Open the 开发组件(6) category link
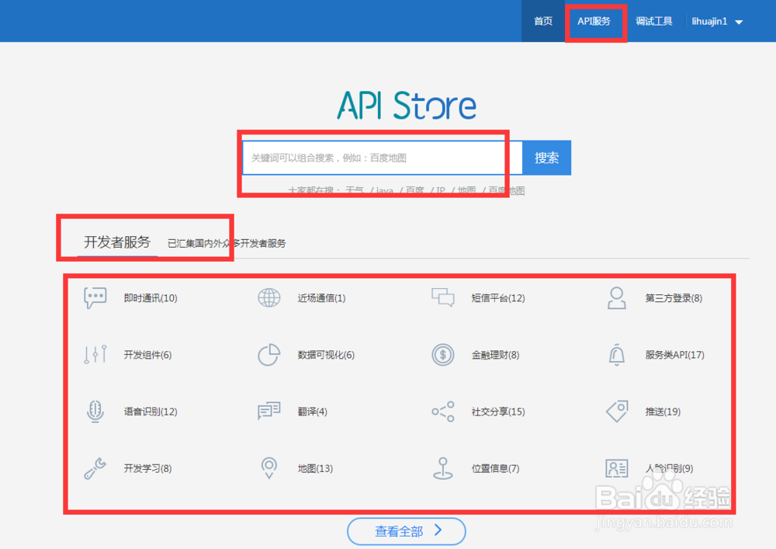This screenshot has height=549, width=776. (x=147, y=355)
